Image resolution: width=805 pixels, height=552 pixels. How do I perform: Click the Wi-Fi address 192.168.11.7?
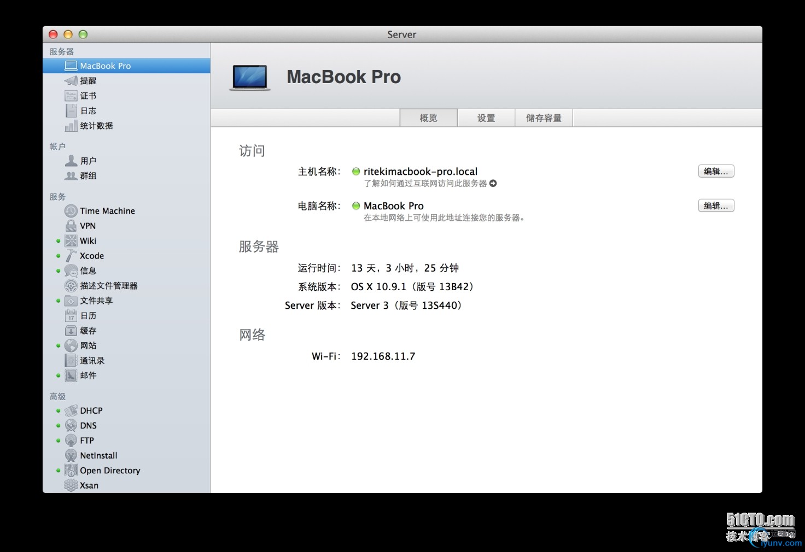pos(383,356)
